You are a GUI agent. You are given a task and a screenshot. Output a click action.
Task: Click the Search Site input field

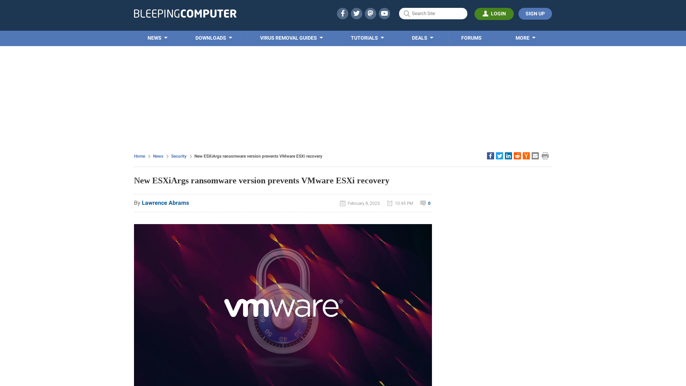[x=433, y=14]
